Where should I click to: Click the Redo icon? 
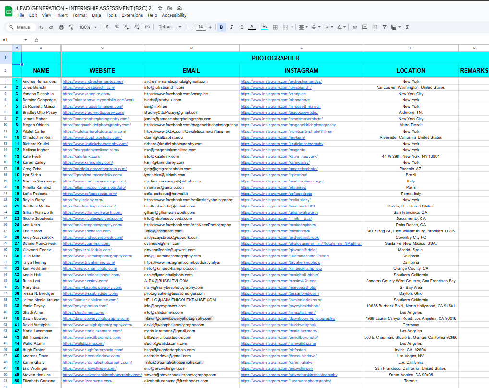pyautogui.click(x=51, y=27)
